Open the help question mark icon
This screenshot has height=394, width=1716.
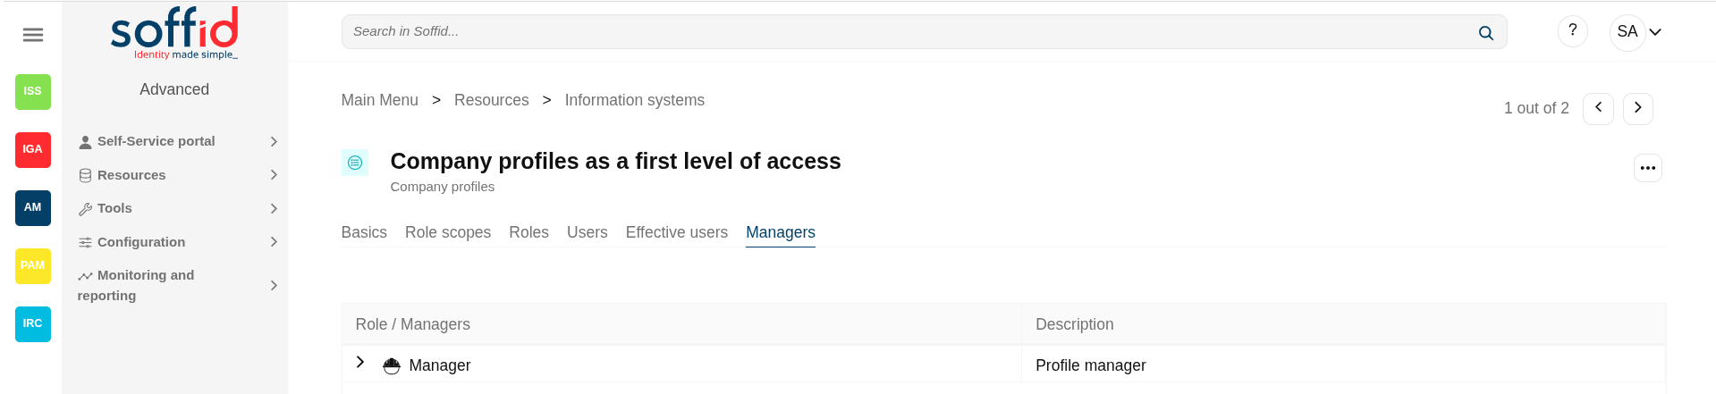point(1572,31)
